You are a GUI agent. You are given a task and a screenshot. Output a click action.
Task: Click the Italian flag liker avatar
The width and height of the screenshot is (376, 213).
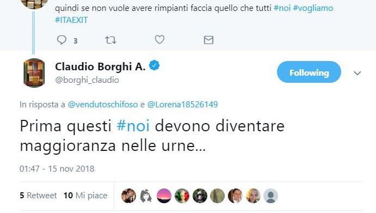point(182,196)
